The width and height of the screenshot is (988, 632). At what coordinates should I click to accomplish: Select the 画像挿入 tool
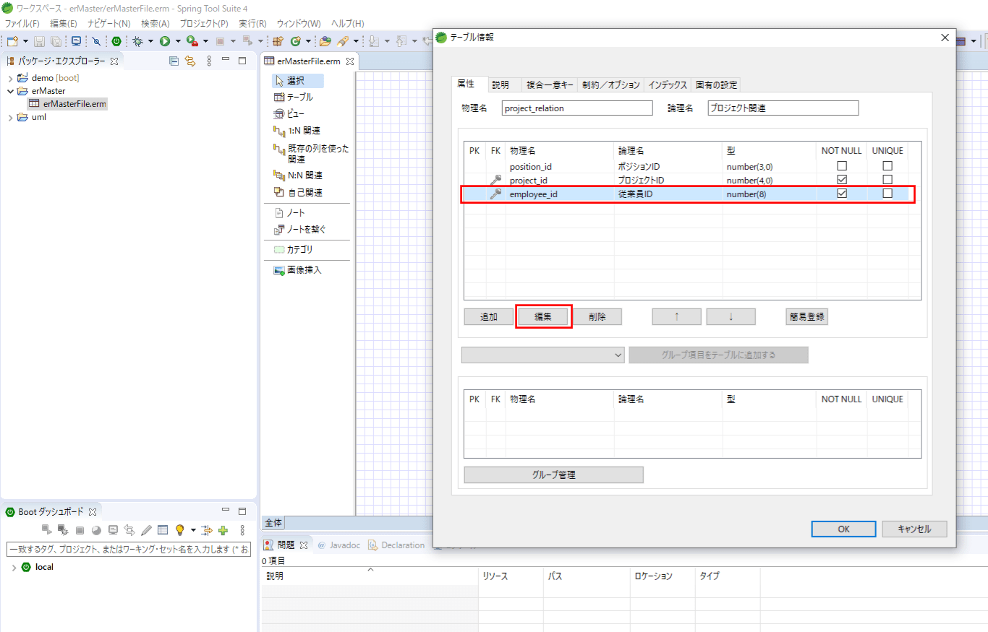[x=303, y=270]
